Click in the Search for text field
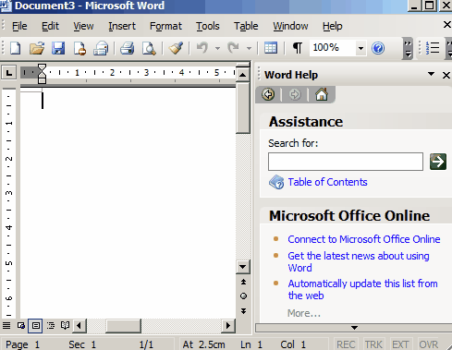The image size is (452, 350). pyautogui.click(x=346, y=162)
